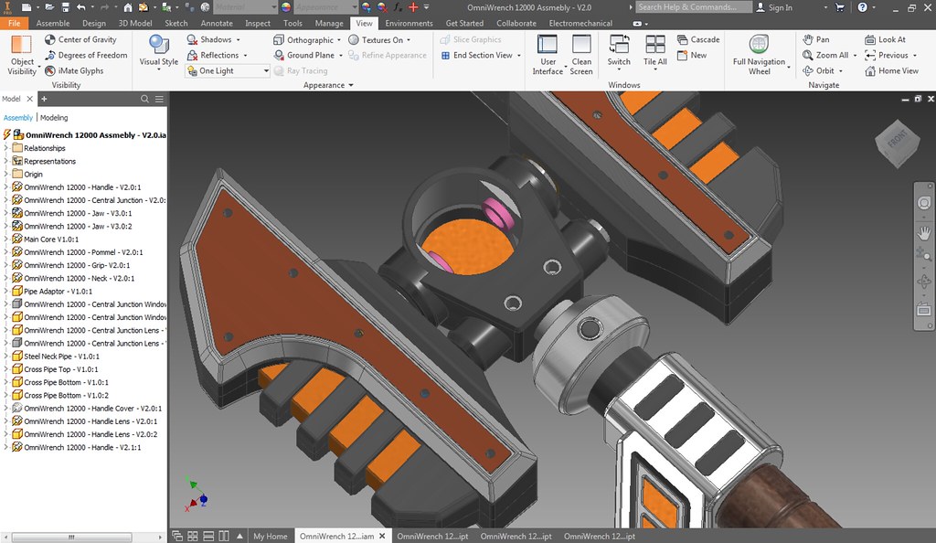This screenshot has width=936, height=543.
Task: Switch browser to Modeling view
Action: click(54, 118)
